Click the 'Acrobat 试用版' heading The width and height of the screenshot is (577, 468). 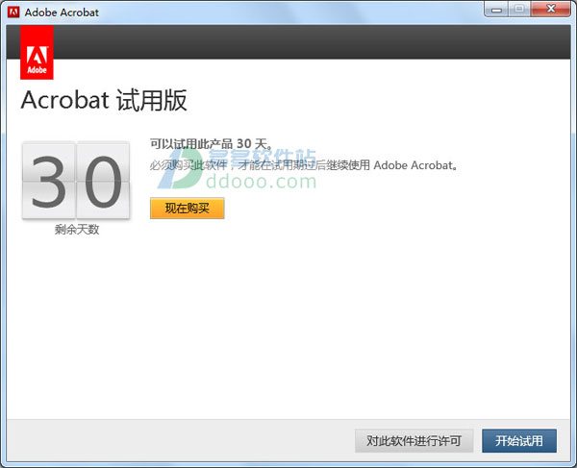point(104,100)
